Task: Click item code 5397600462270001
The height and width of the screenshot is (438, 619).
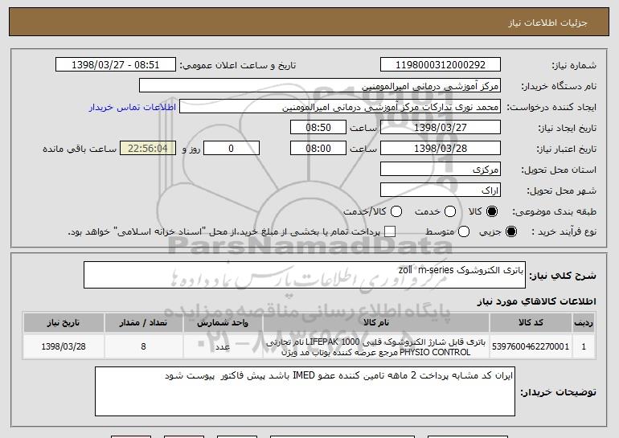Action: tap(531, 346)
